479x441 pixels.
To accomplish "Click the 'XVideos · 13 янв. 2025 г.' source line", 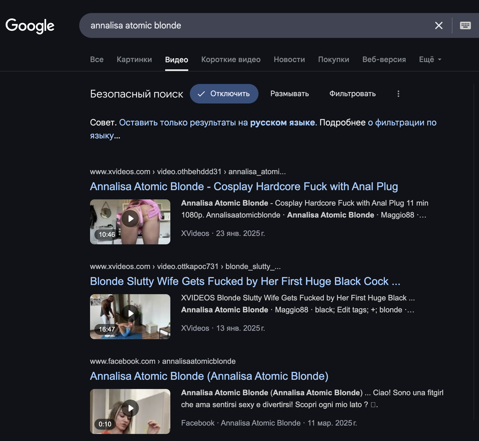I will point(223,328).
